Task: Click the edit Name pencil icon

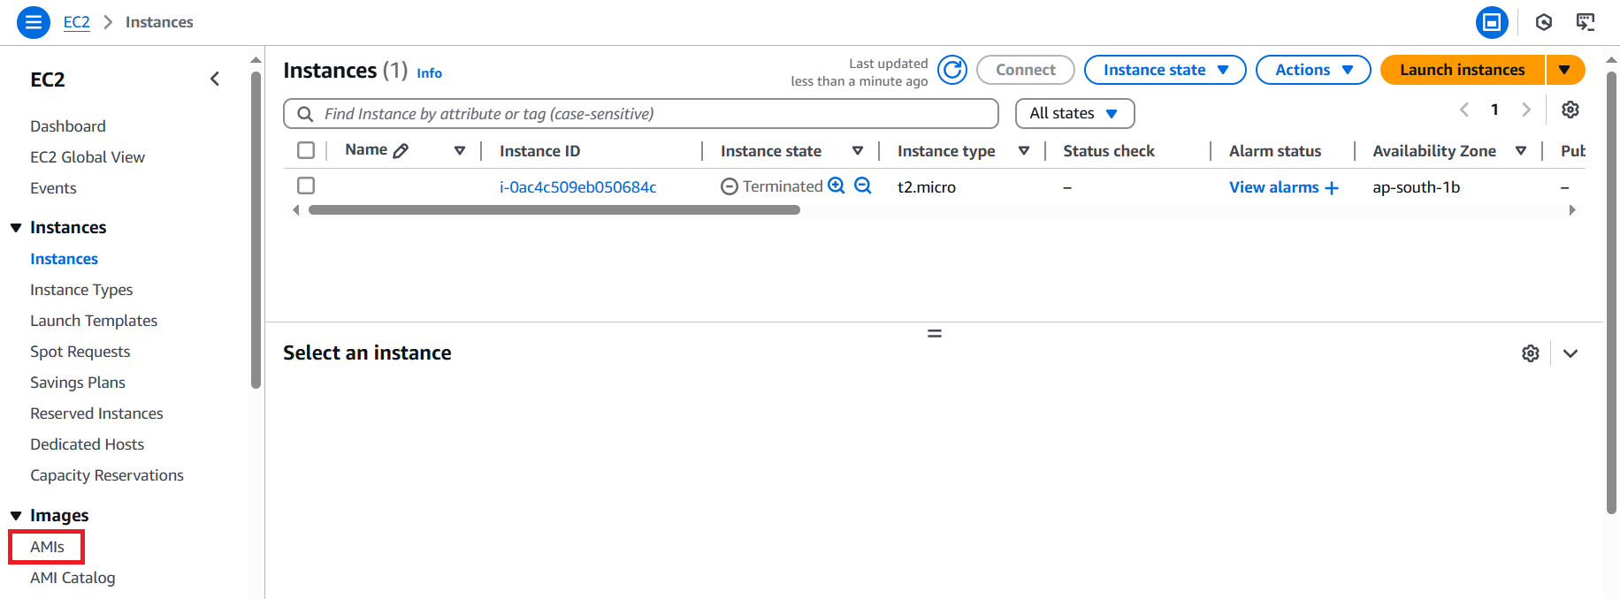Action: (x=401, y=151)
